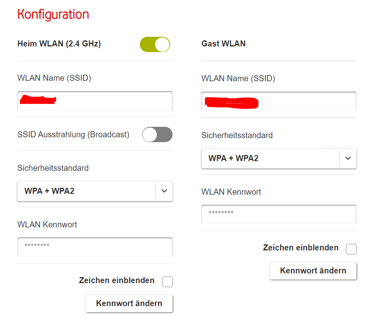The height and width of the screenshot is (336, 375).
Task: Enable SSID Ausstrahlung (Broadcast) toggle
Action: tap(157, 134)
